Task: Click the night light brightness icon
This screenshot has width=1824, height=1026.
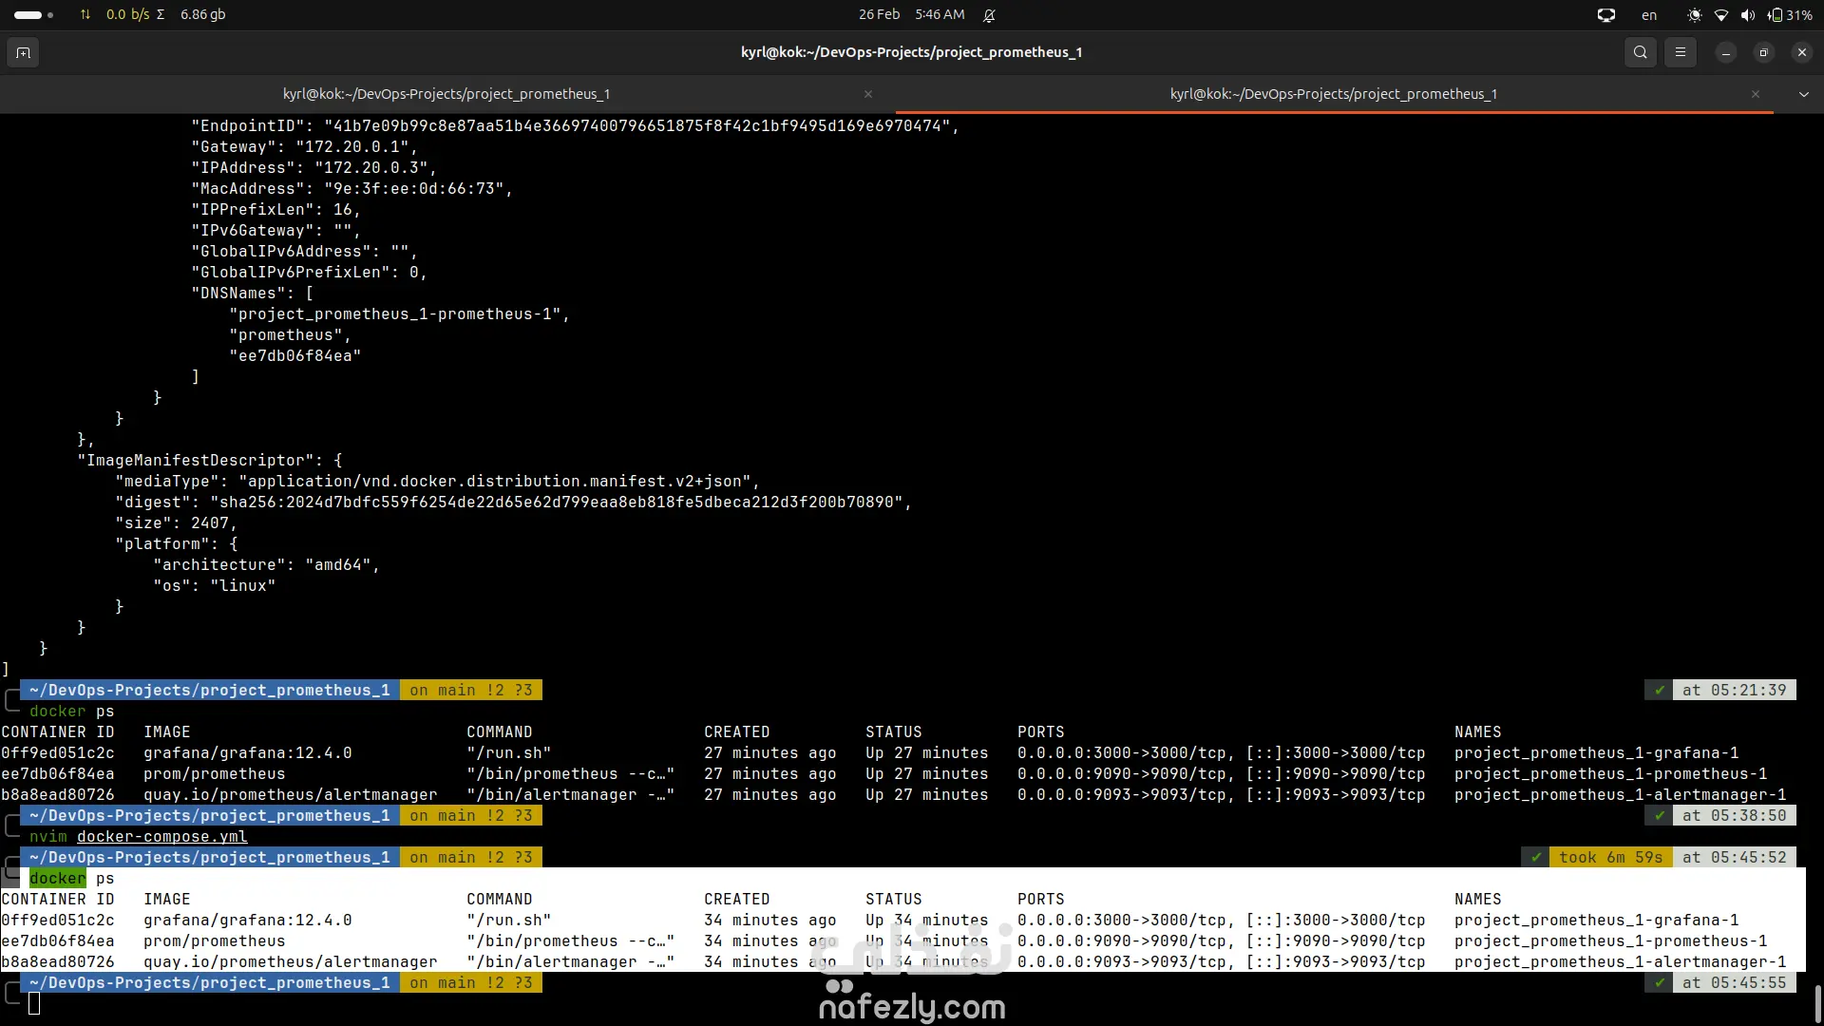Action: point(1694,15)
